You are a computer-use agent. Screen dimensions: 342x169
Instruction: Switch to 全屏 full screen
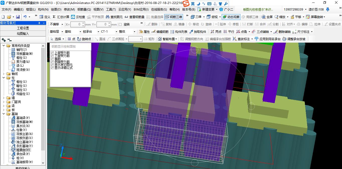[x=267, y=17]
